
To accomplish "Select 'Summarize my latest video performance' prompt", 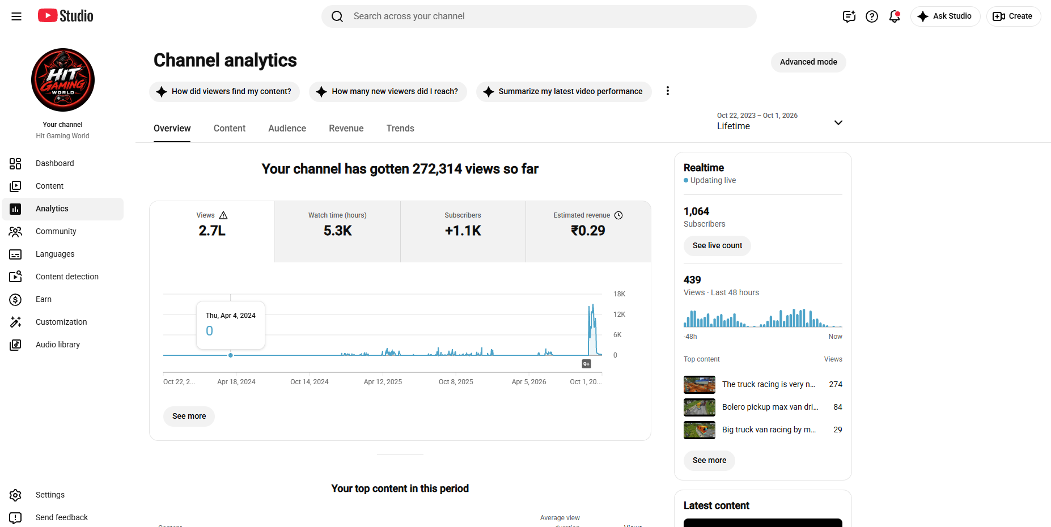I will click(563, 92).
